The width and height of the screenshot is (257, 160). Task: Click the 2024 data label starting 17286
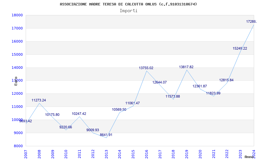click(x=252, y=21)
